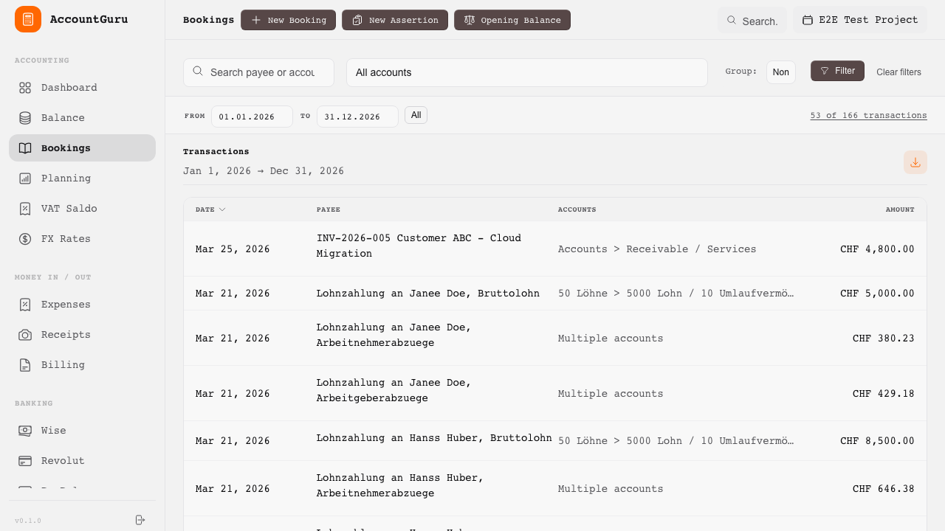Click the logout icon in sidebar footer
The width and height of the screenshot is (945, 531).
pos(140,520)
